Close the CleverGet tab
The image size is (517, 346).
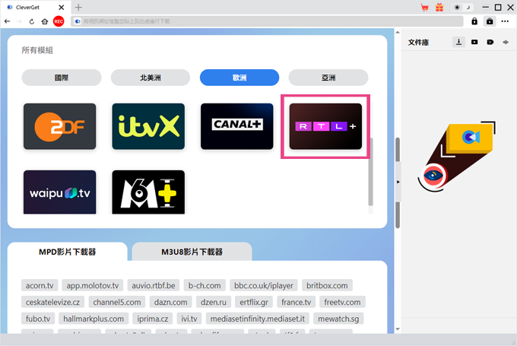pos(62,8)
